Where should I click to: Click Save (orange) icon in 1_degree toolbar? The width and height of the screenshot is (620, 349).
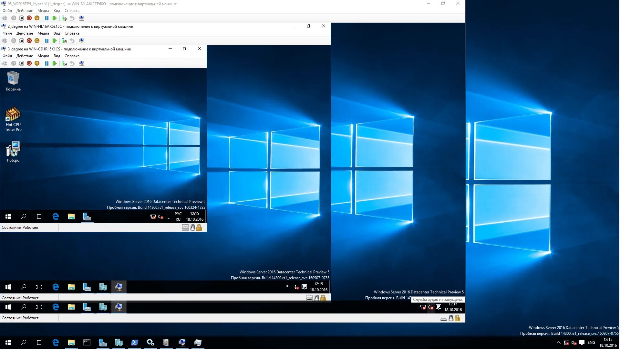37,18
